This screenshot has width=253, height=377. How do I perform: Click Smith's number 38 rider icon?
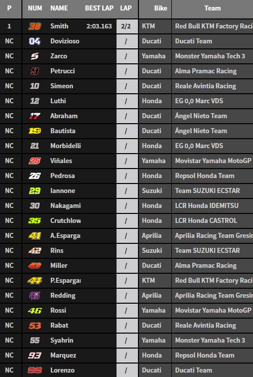35,26
